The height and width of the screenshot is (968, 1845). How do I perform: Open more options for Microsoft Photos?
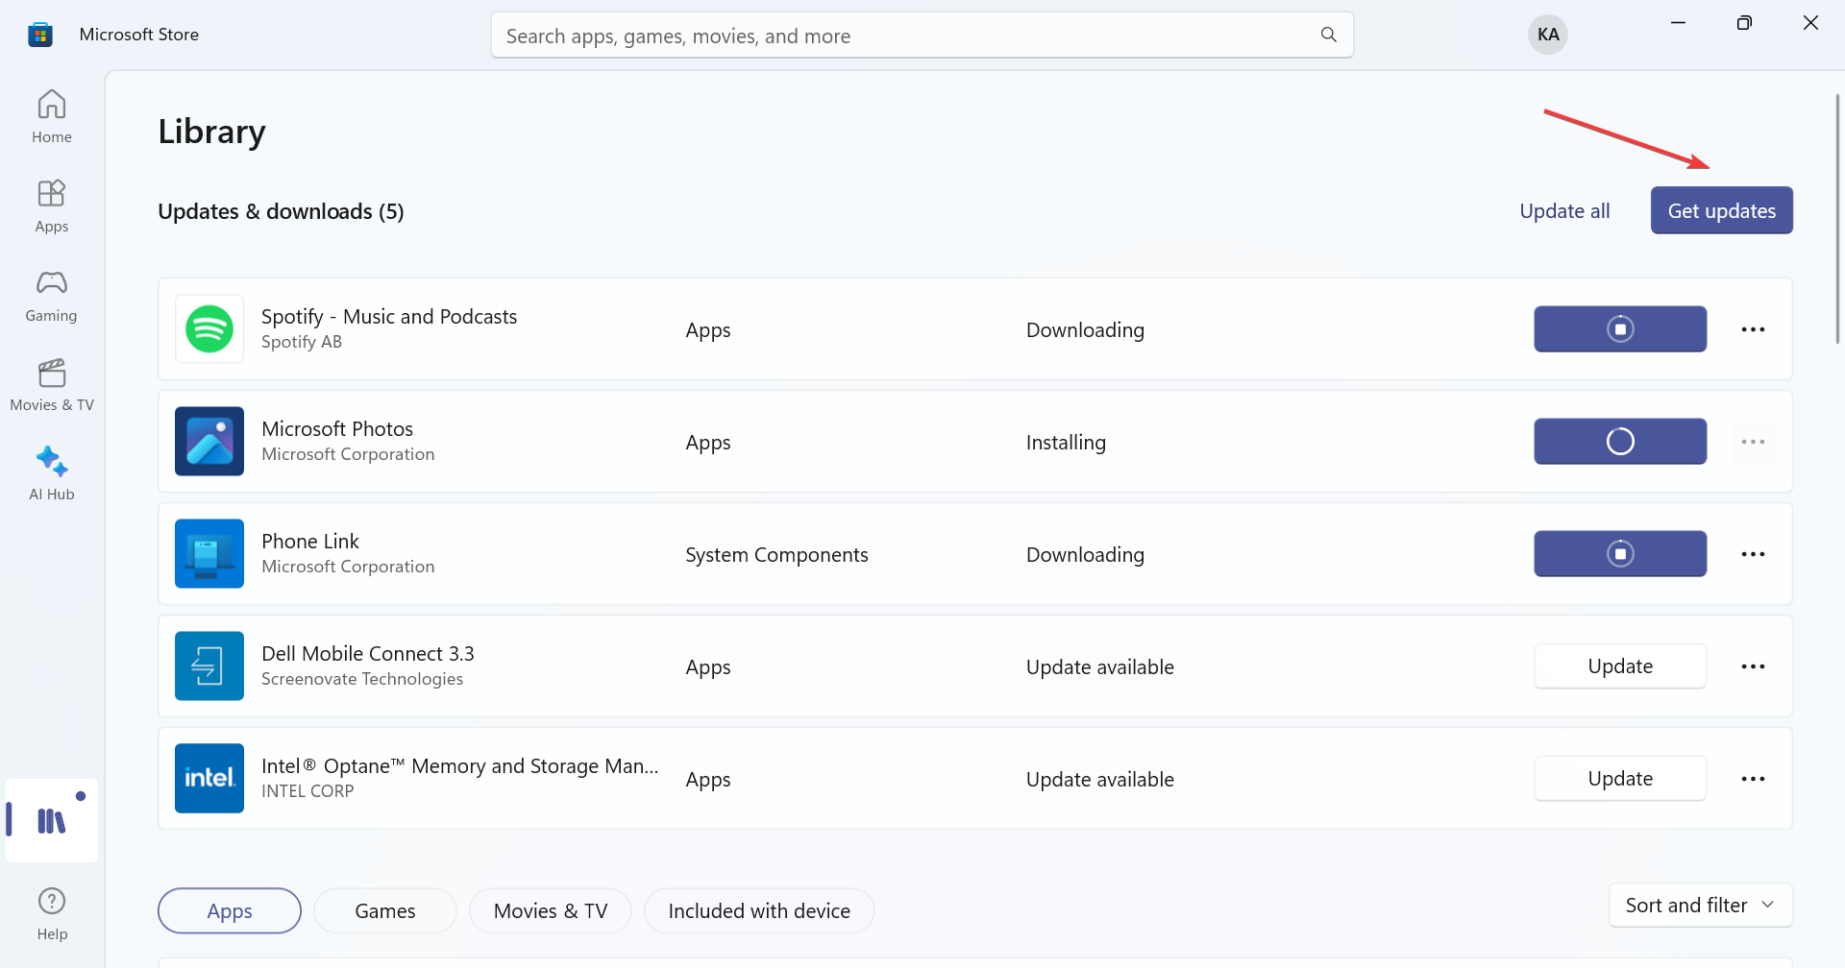click(1753, 442)
